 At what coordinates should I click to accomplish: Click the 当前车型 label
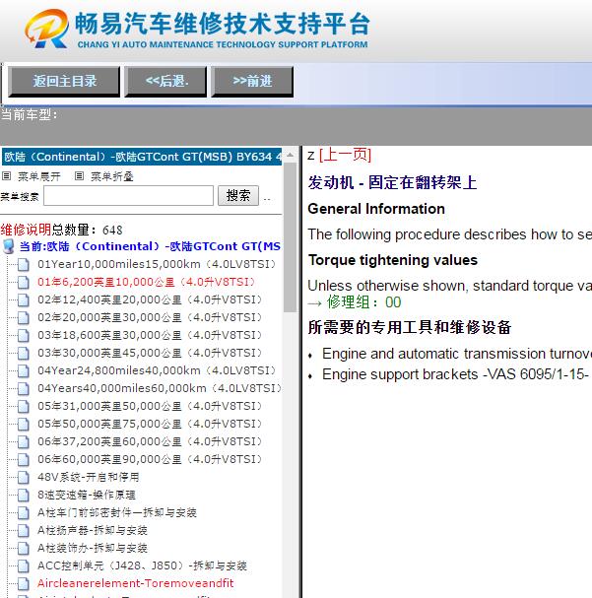(x=29, y=114)
